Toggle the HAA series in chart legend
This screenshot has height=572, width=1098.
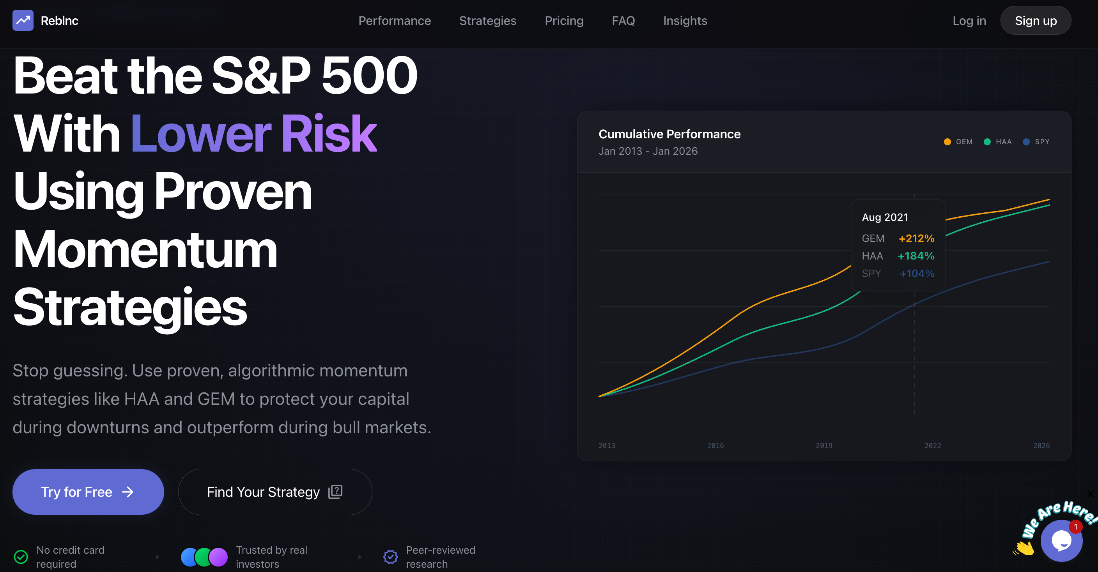(x=998, y=142)
